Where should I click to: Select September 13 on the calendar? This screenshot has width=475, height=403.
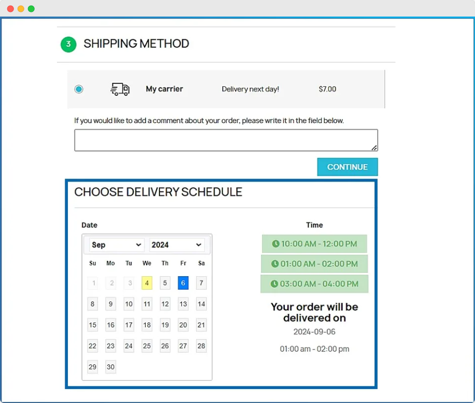point(183,304)
